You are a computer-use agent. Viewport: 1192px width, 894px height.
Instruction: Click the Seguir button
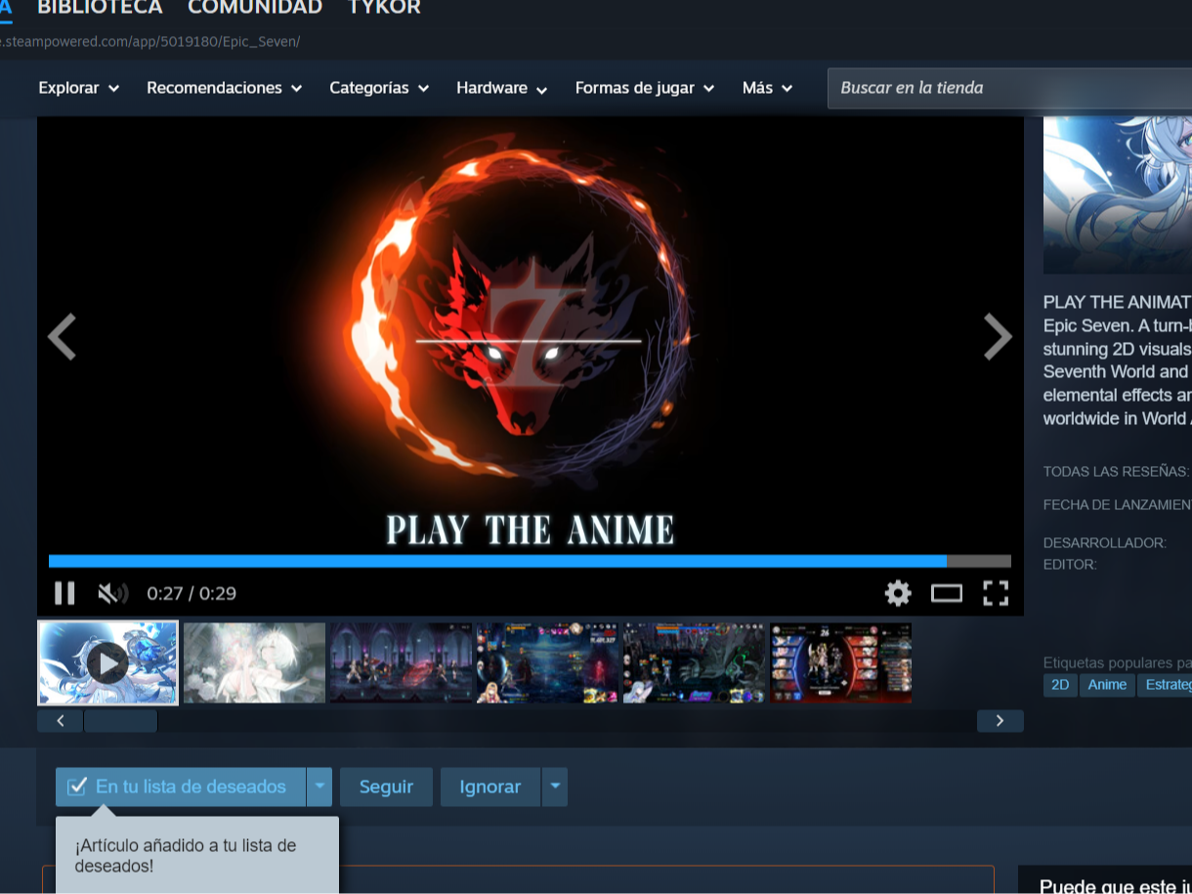(386, 787)
